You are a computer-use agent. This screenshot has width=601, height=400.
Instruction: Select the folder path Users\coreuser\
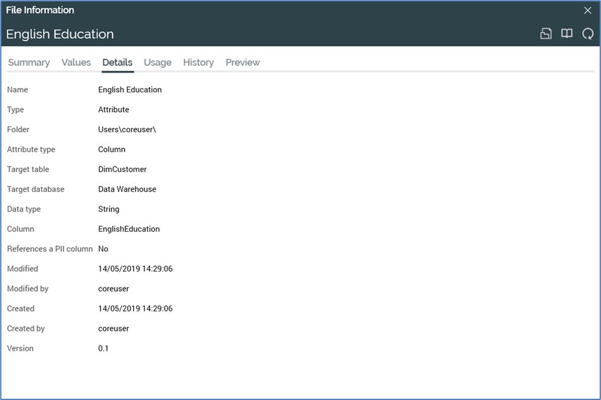tap(127, 130)
